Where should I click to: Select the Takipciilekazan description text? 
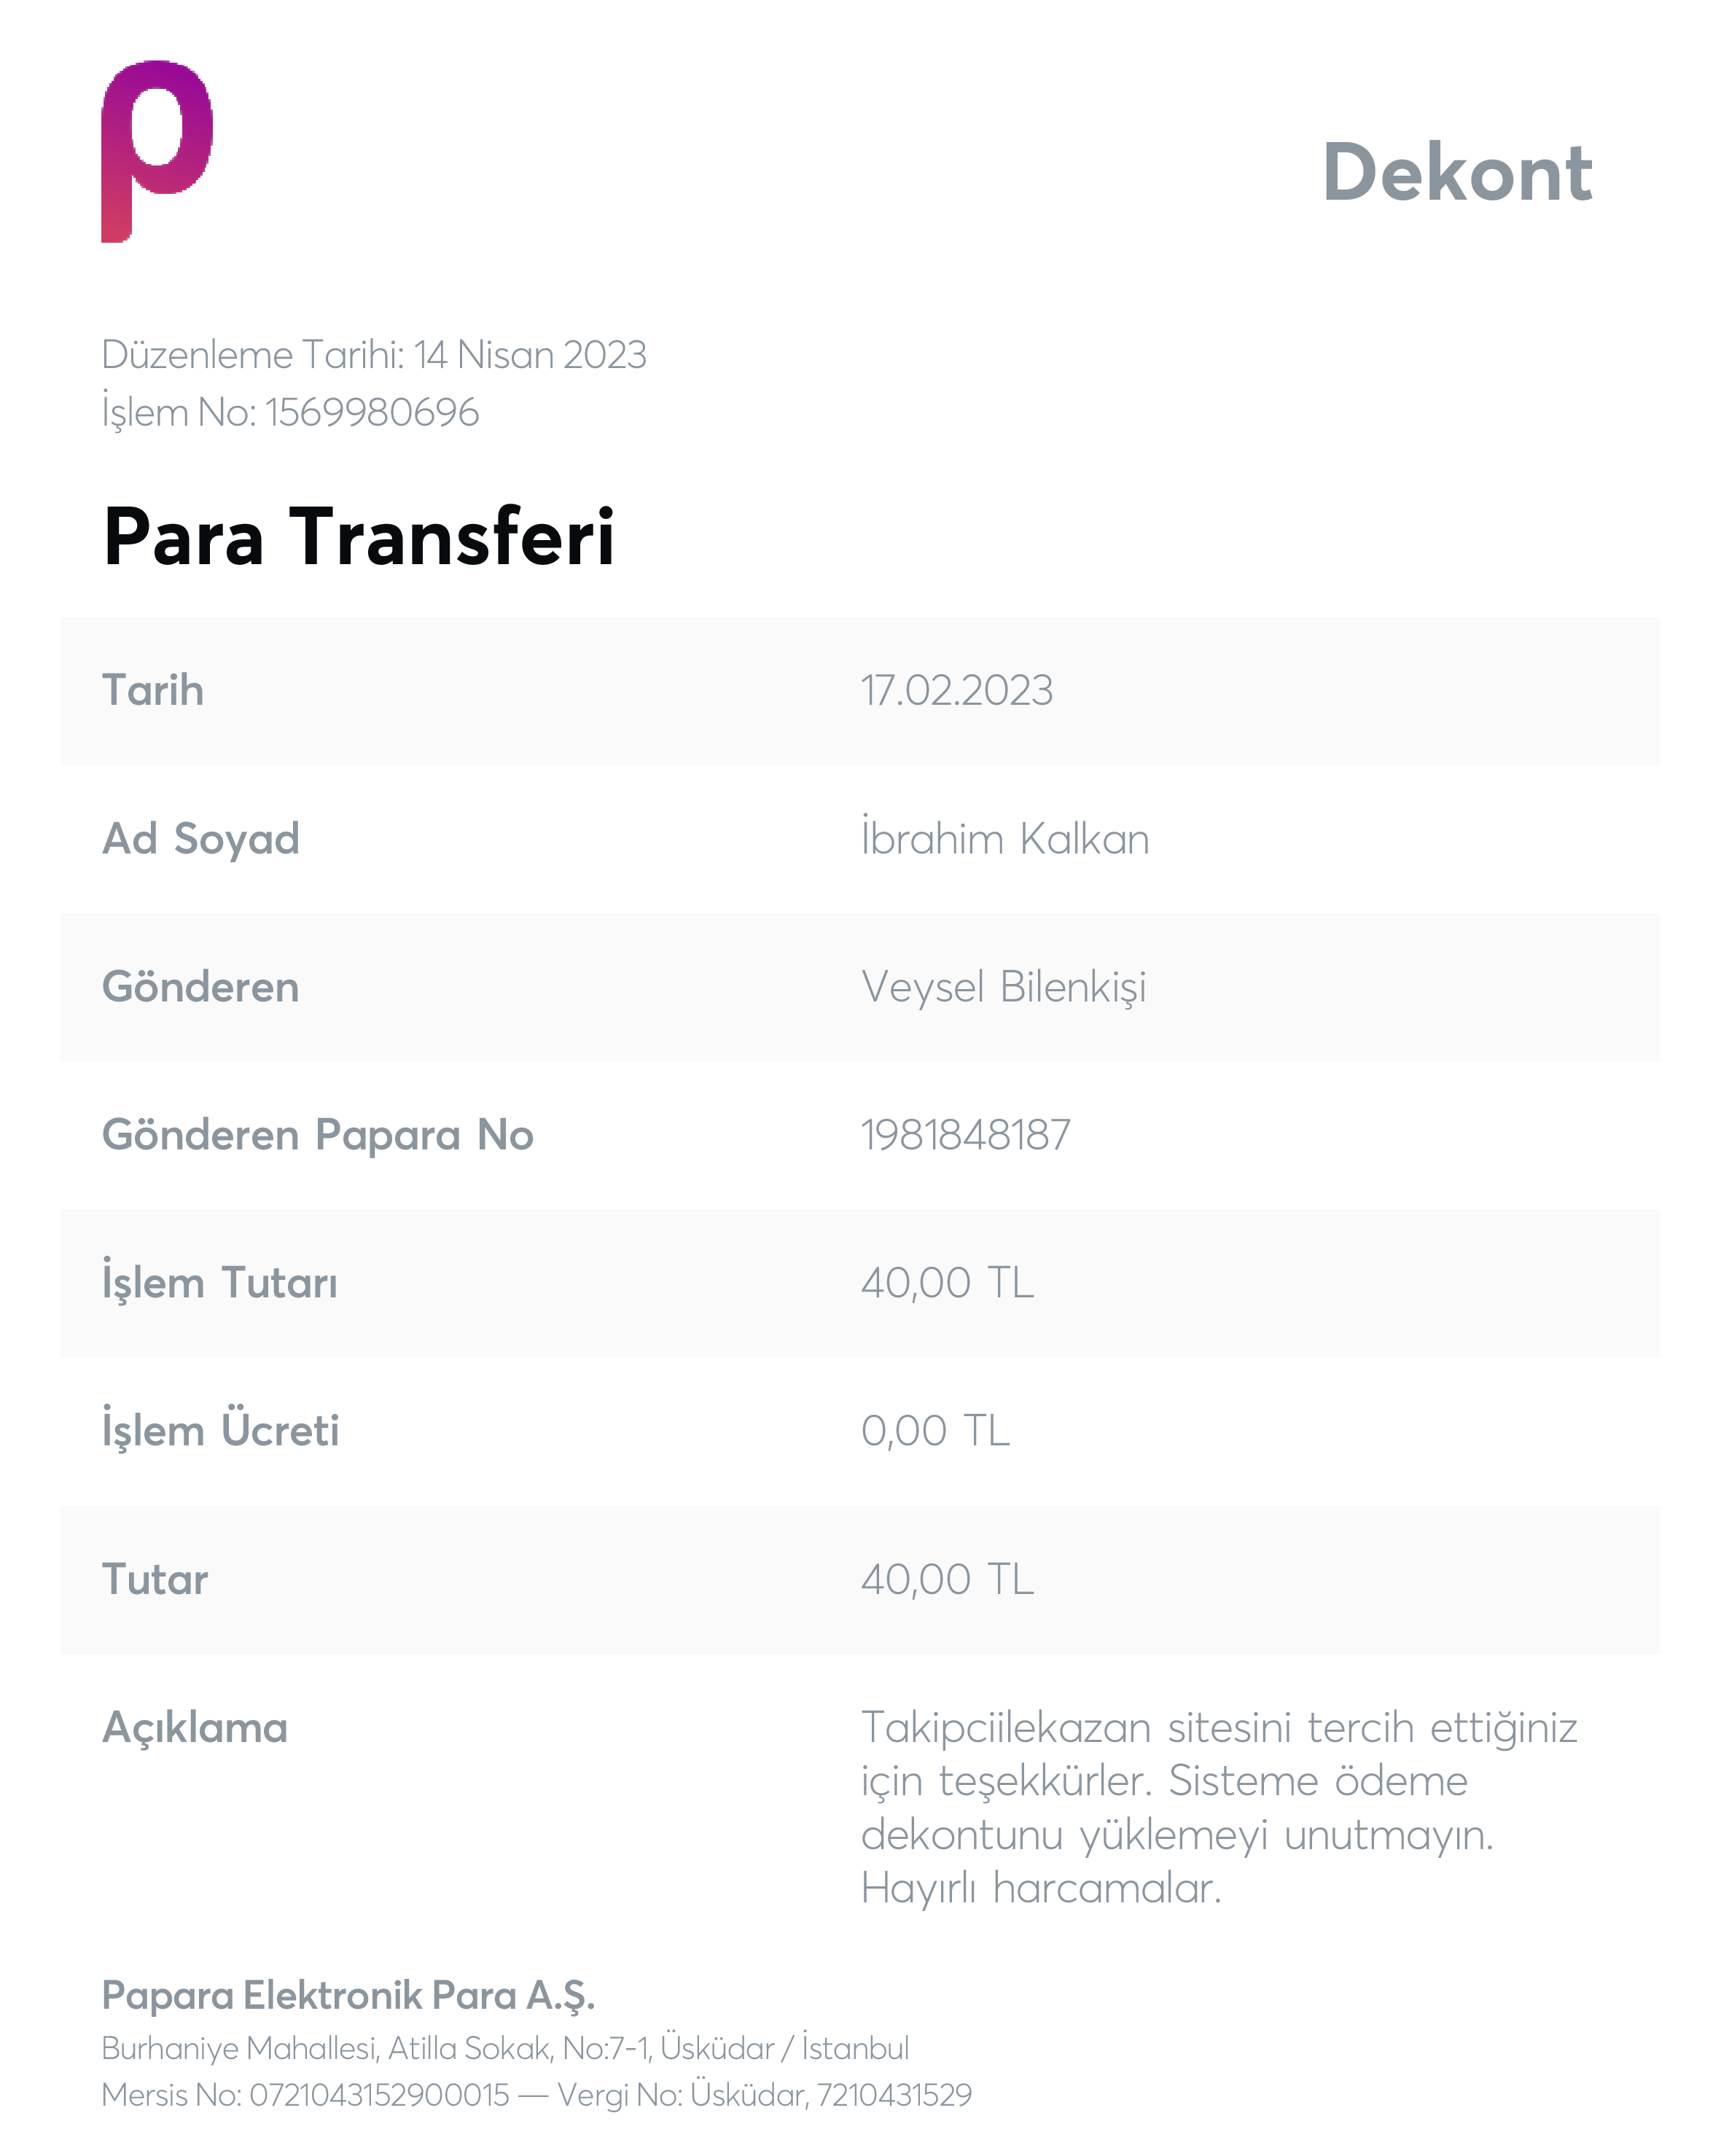pos(1219,1808)
